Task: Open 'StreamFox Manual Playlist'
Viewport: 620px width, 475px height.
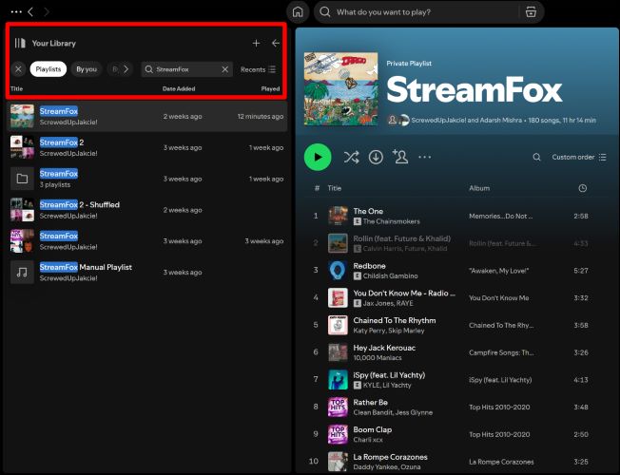Action: 146,273
